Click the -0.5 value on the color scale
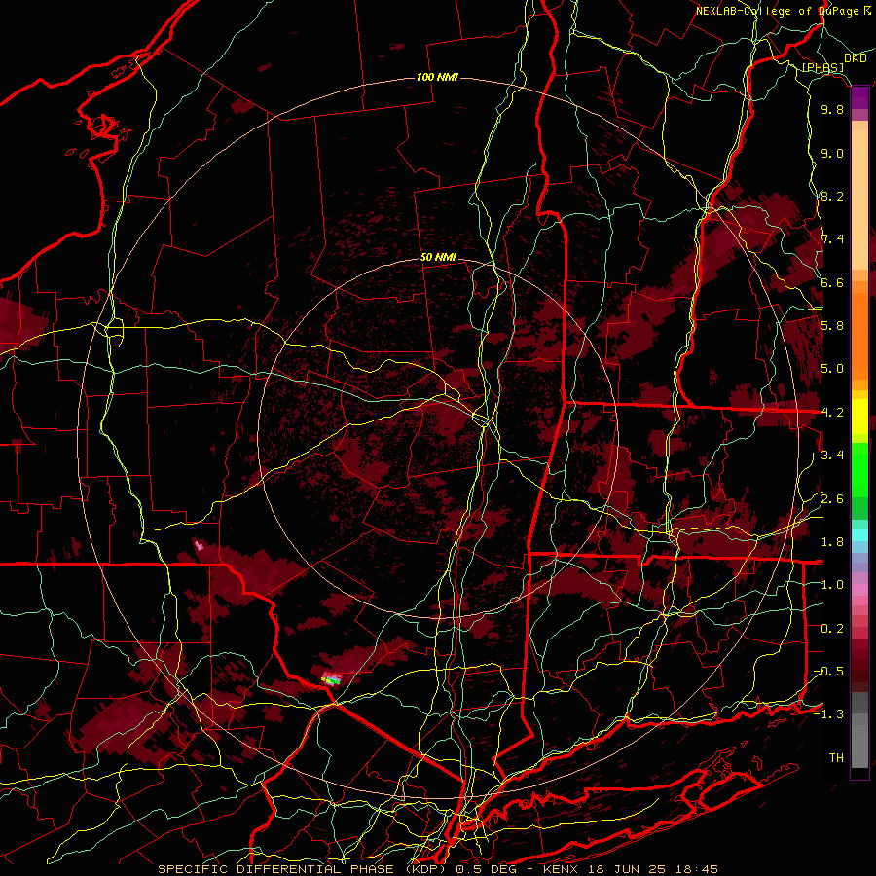 click(x=828, y=672)
